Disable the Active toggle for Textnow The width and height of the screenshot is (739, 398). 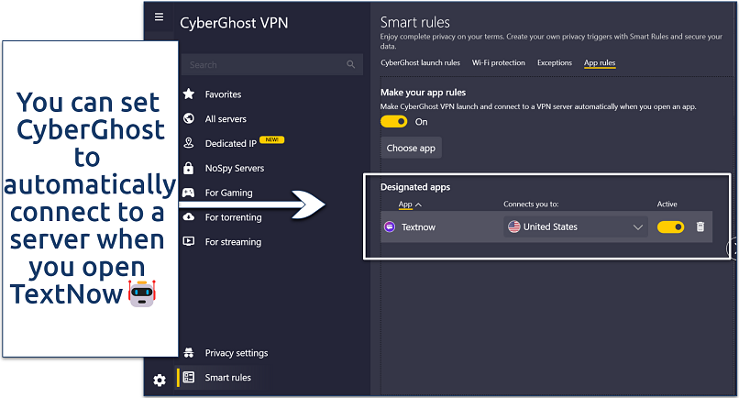(x=670, y=227)
